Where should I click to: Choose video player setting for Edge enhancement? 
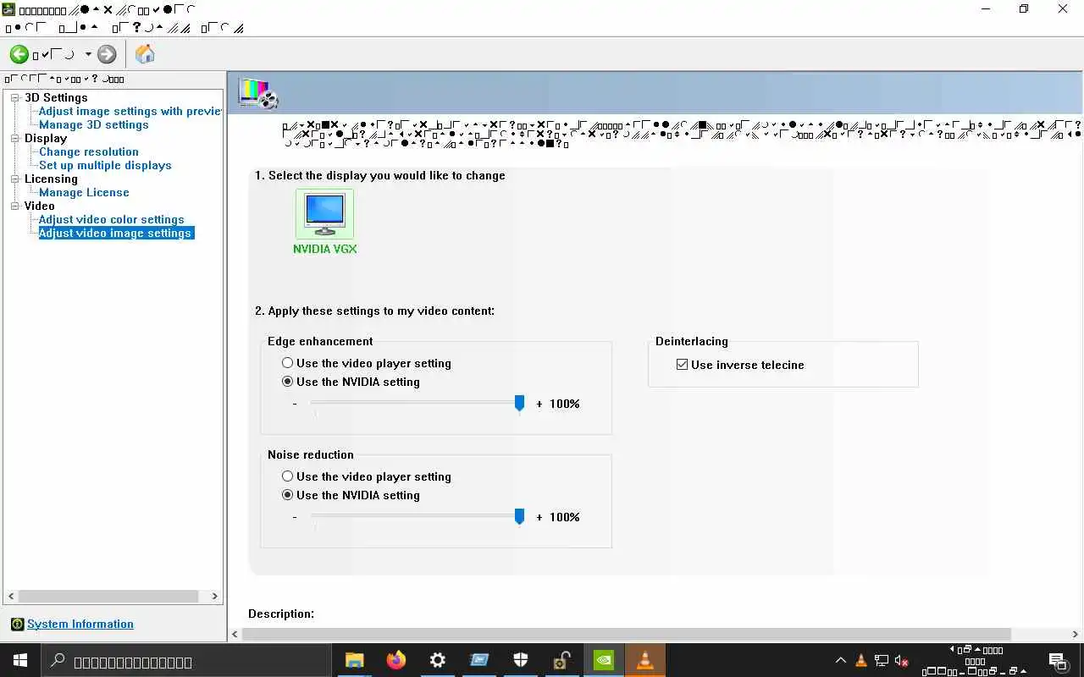(288, 363)
